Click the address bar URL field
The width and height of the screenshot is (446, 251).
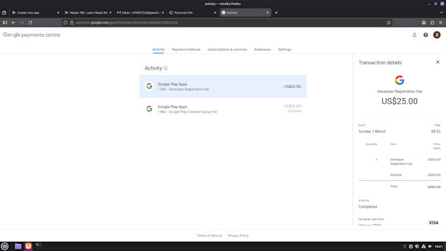coord(228,22)
